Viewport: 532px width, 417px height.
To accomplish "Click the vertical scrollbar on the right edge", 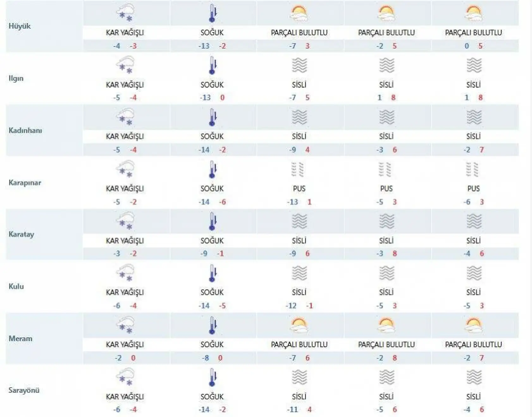I will click(x=530, y=209).
